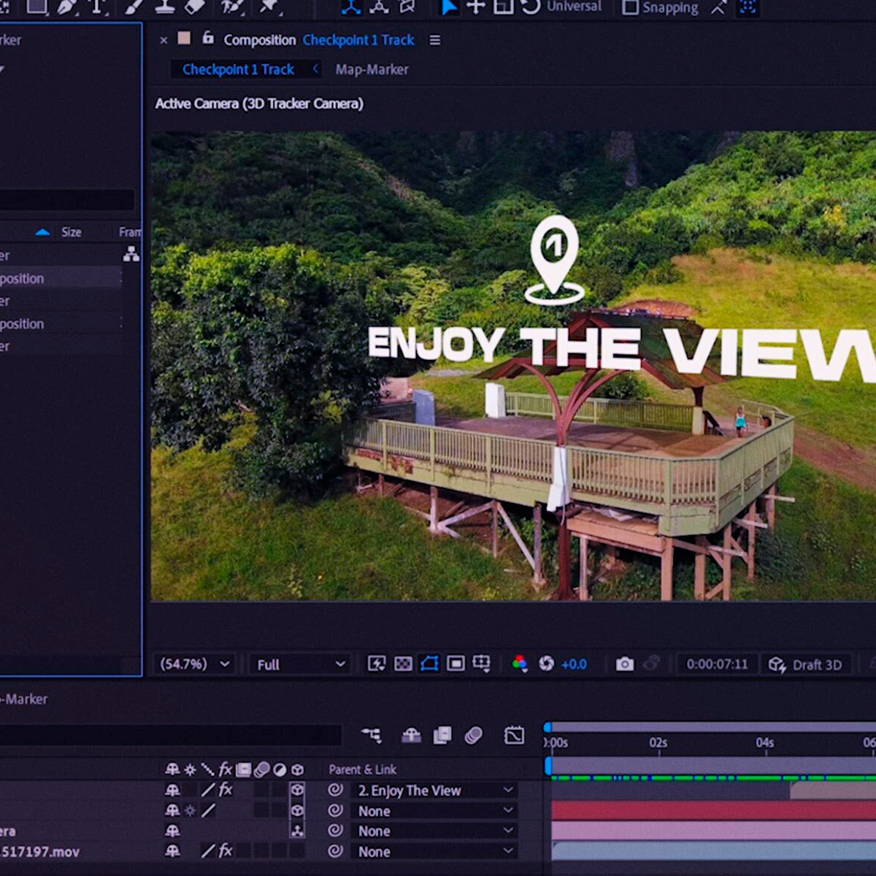Select the map pin marker in the viewer
Image resolution: width=876 pixels, height=876 pixels.
click(554, 260)
